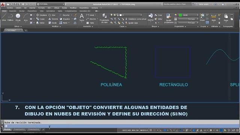Select the Arco draw tool
The image size is (240, 135).
click(26, 18)
